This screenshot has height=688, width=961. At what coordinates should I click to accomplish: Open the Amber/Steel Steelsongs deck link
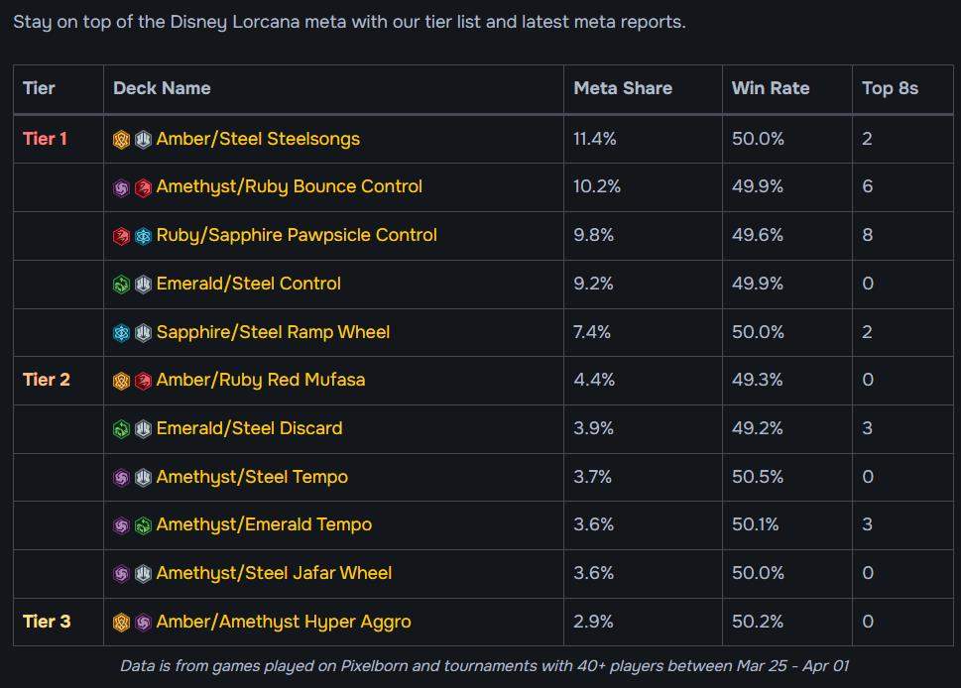258,139
